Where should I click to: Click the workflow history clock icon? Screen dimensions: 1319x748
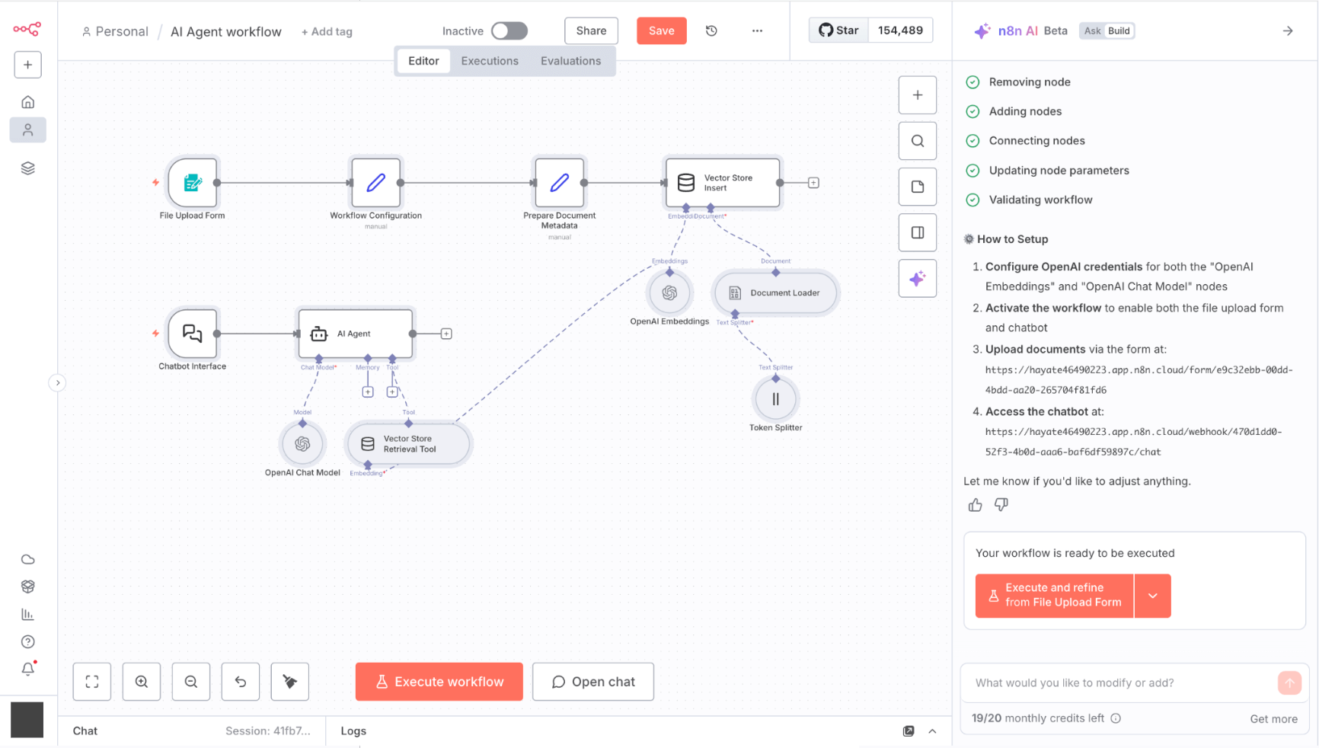pyautogui.click(x=711, y=30)
